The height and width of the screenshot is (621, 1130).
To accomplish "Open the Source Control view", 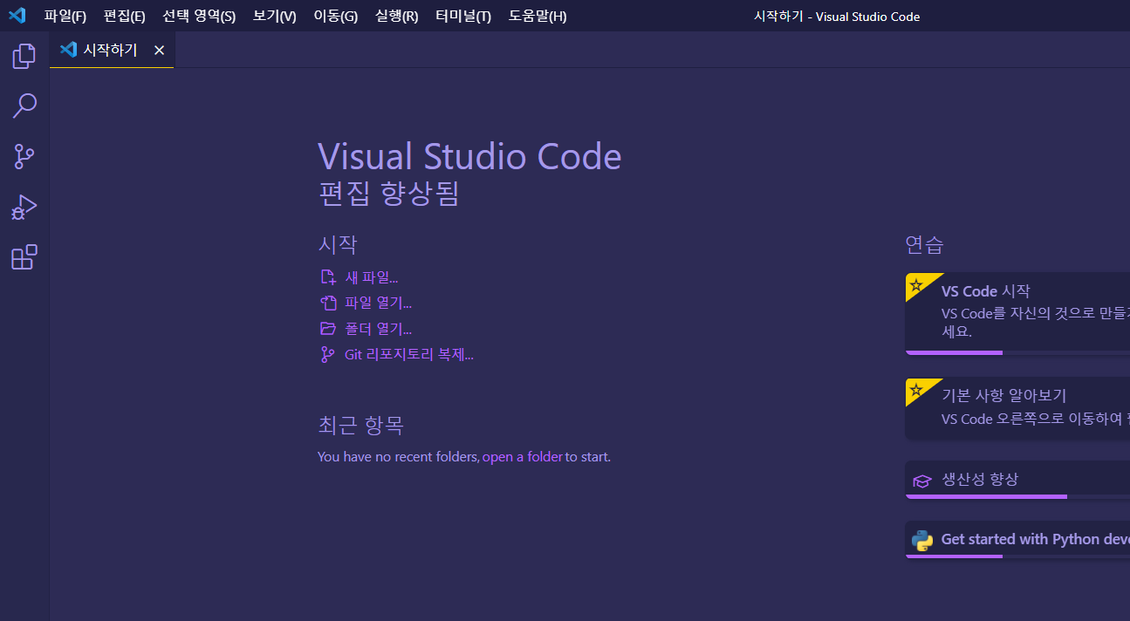I will [x=24, y=157].
